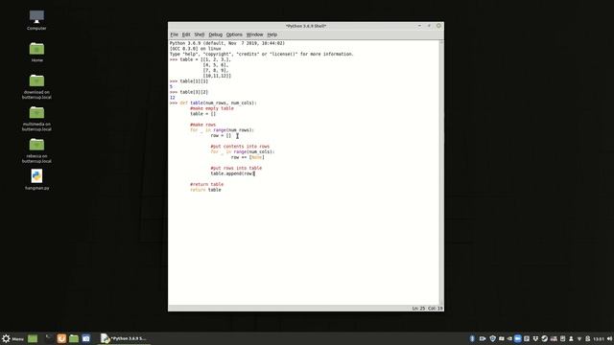Select the rebecca on buttercup.local folder
This screenshot has width=614, height=345.
36,150
